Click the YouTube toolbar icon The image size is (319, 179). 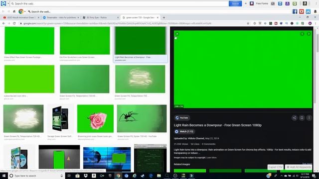302,11
